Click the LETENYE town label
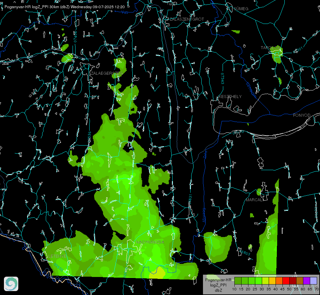Image resolution: width=320 pixels, height=295 pixels. click(57, 256)
